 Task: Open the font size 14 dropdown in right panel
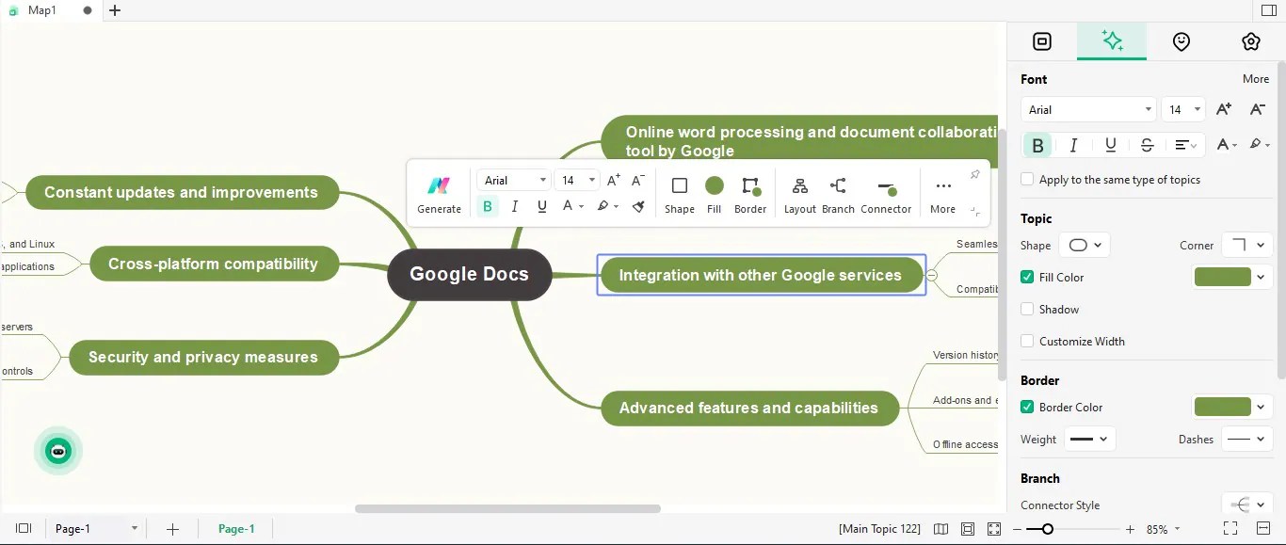(x=1183, y=109)
